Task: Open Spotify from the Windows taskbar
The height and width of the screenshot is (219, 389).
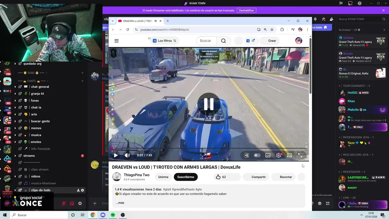Action: tap(113, 215)
